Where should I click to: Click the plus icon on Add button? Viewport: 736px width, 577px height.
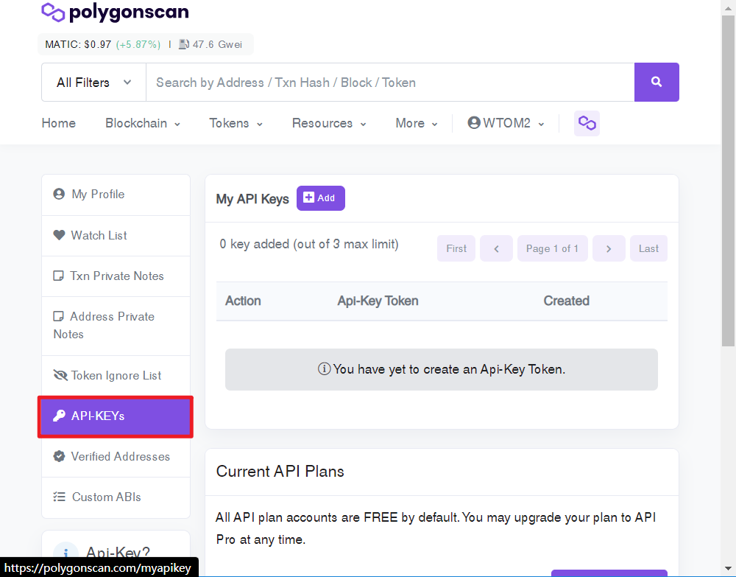308,197
